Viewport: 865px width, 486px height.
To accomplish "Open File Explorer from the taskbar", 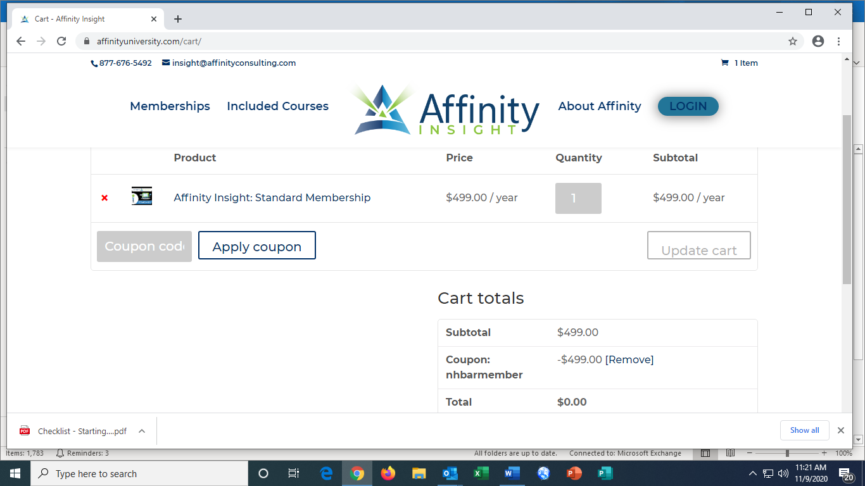I will click(x=419, y=473).
